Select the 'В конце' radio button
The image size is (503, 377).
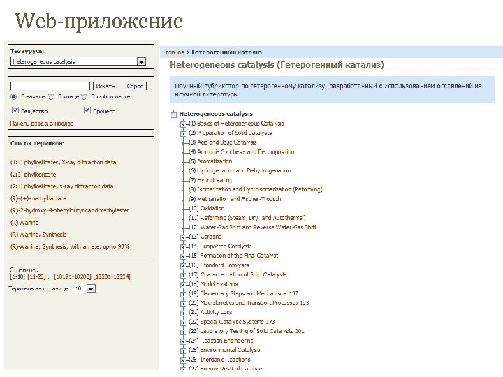(x=51, y=96)
